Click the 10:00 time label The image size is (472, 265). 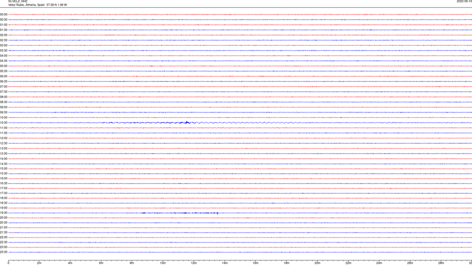tap(3, 117)
